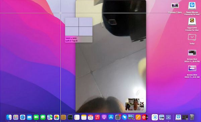The width and height of the screenshot is (201, 122).
Task: Open the Screenshot app in the dock
Action: 168,117
